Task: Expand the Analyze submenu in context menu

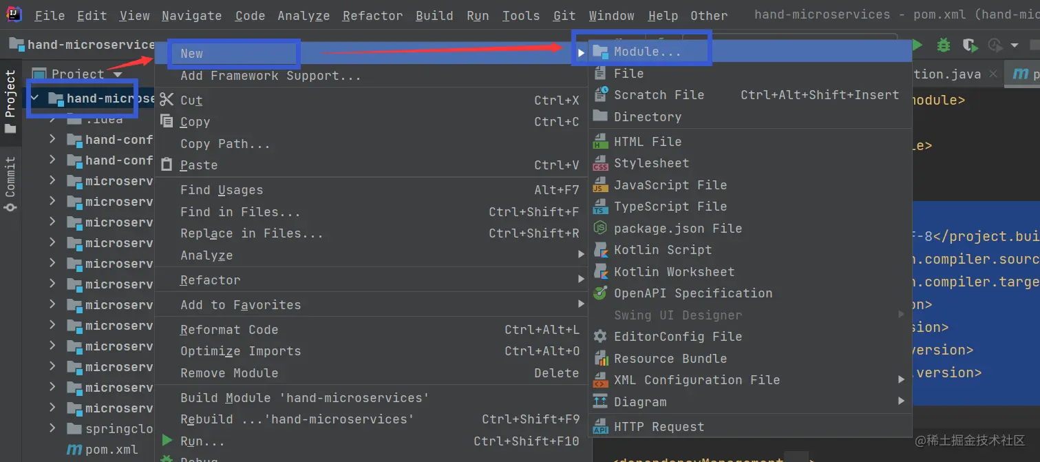Action: pyautogui.click(x=372, y=255)
